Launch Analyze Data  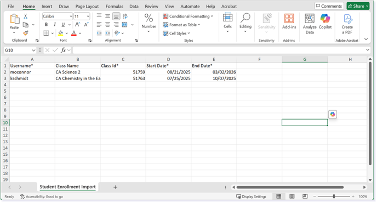pos(310,24)
